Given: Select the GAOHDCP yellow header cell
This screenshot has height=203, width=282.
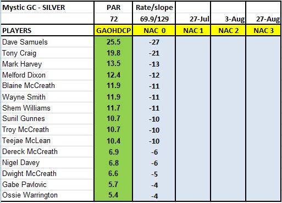Looking at the screenshot, I should click(113, 30).
